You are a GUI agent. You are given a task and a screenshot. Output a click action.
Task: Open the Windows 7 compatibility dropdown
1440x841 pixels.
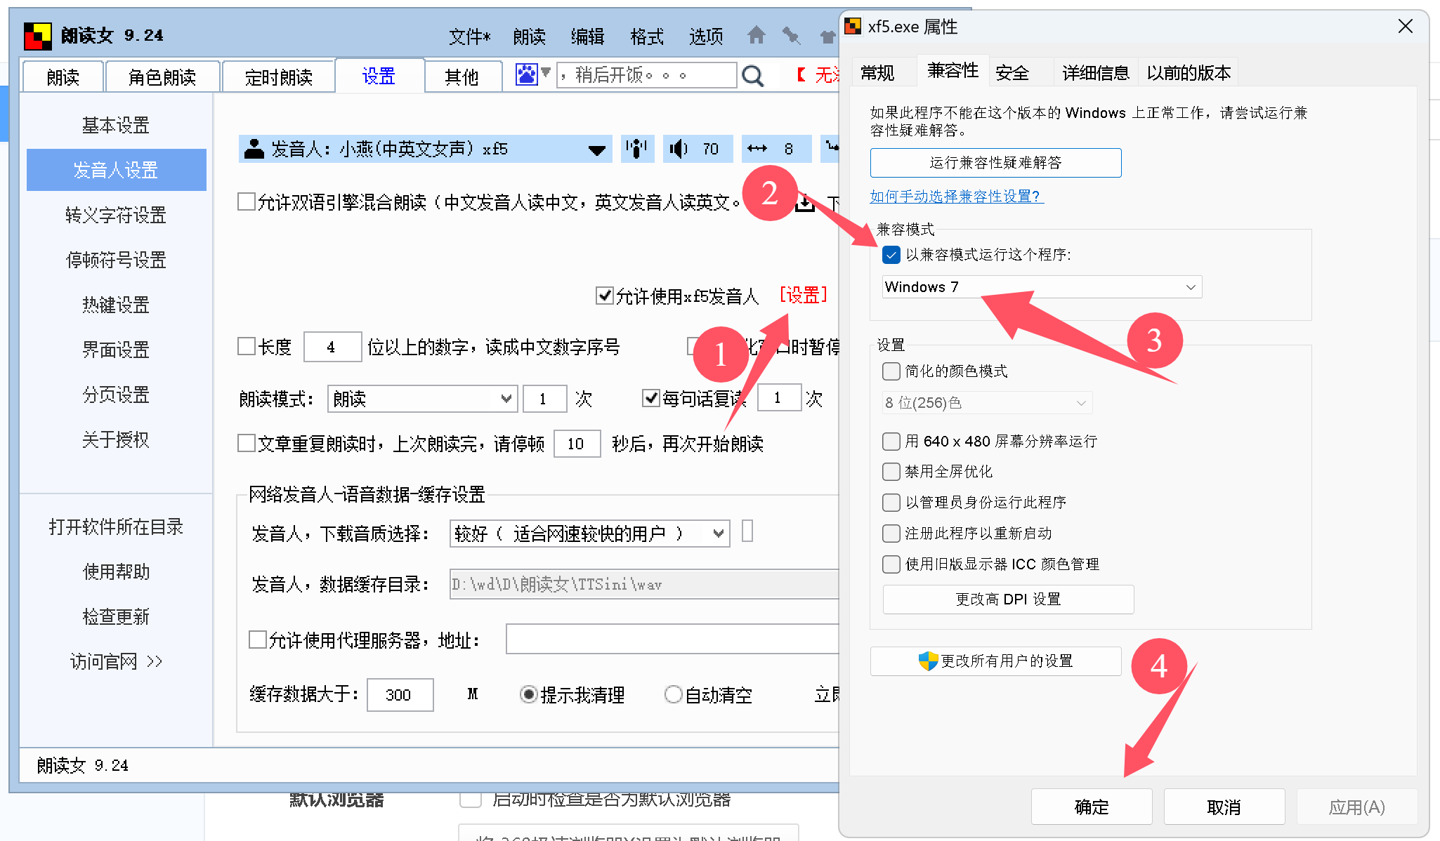[1042, 286]
